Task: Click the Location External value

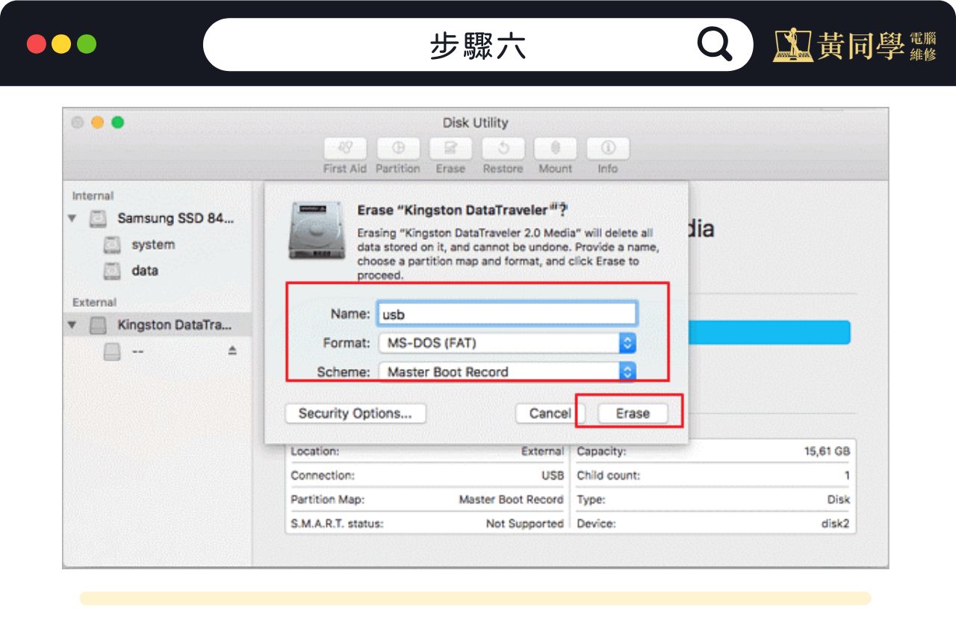Action: [543, 451]
